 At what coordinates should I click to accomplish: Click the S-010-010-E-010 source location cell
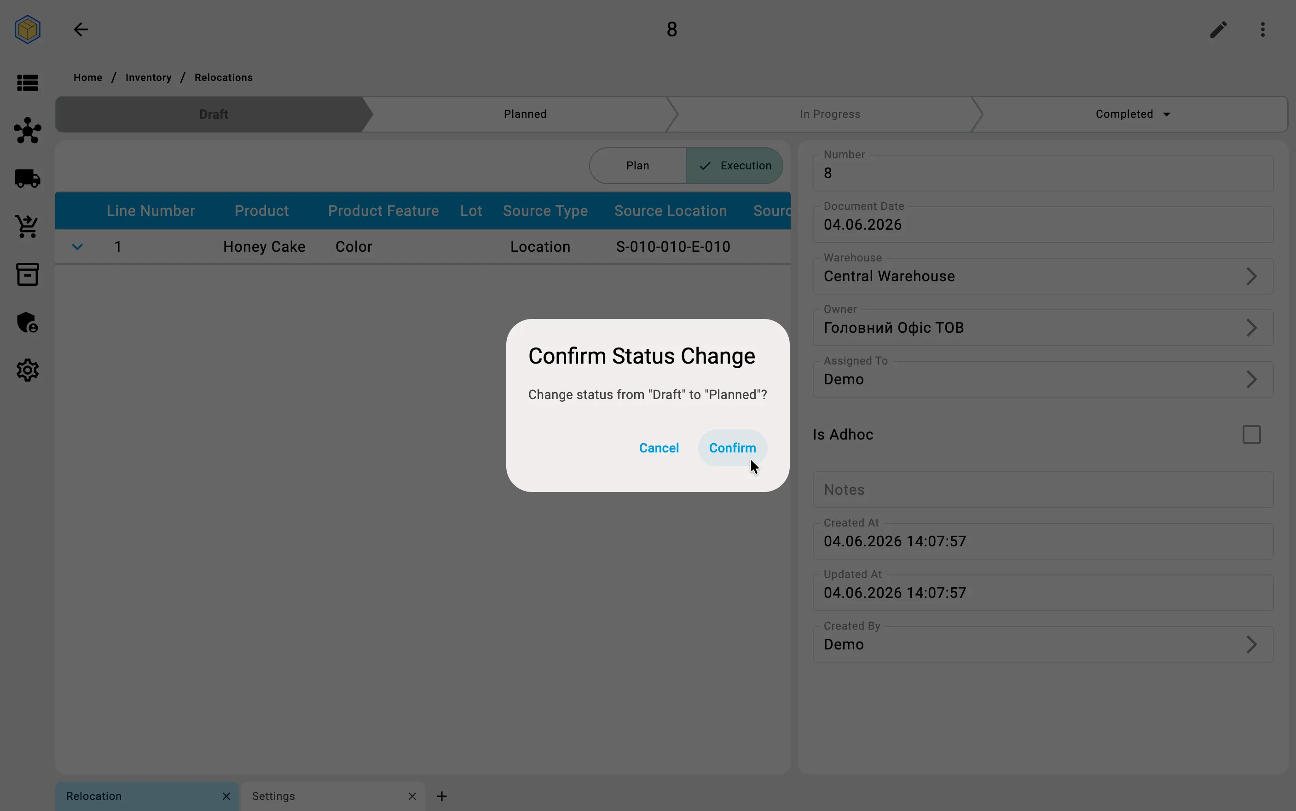673,247
